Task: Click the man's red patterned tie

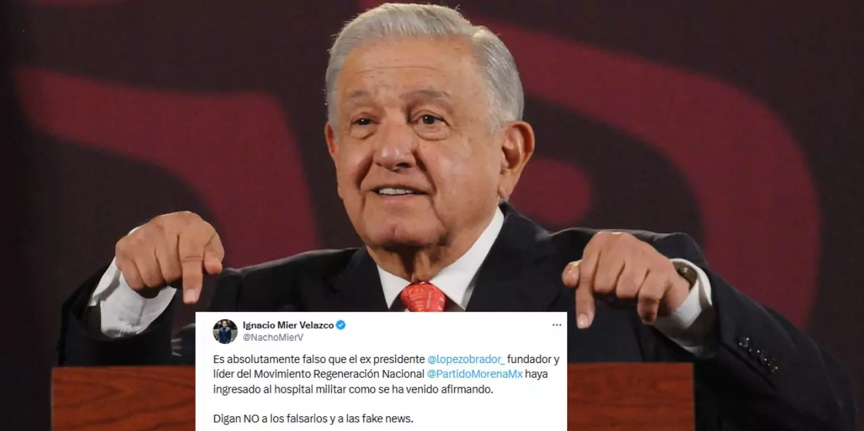Action: click(x=423, y=297)
